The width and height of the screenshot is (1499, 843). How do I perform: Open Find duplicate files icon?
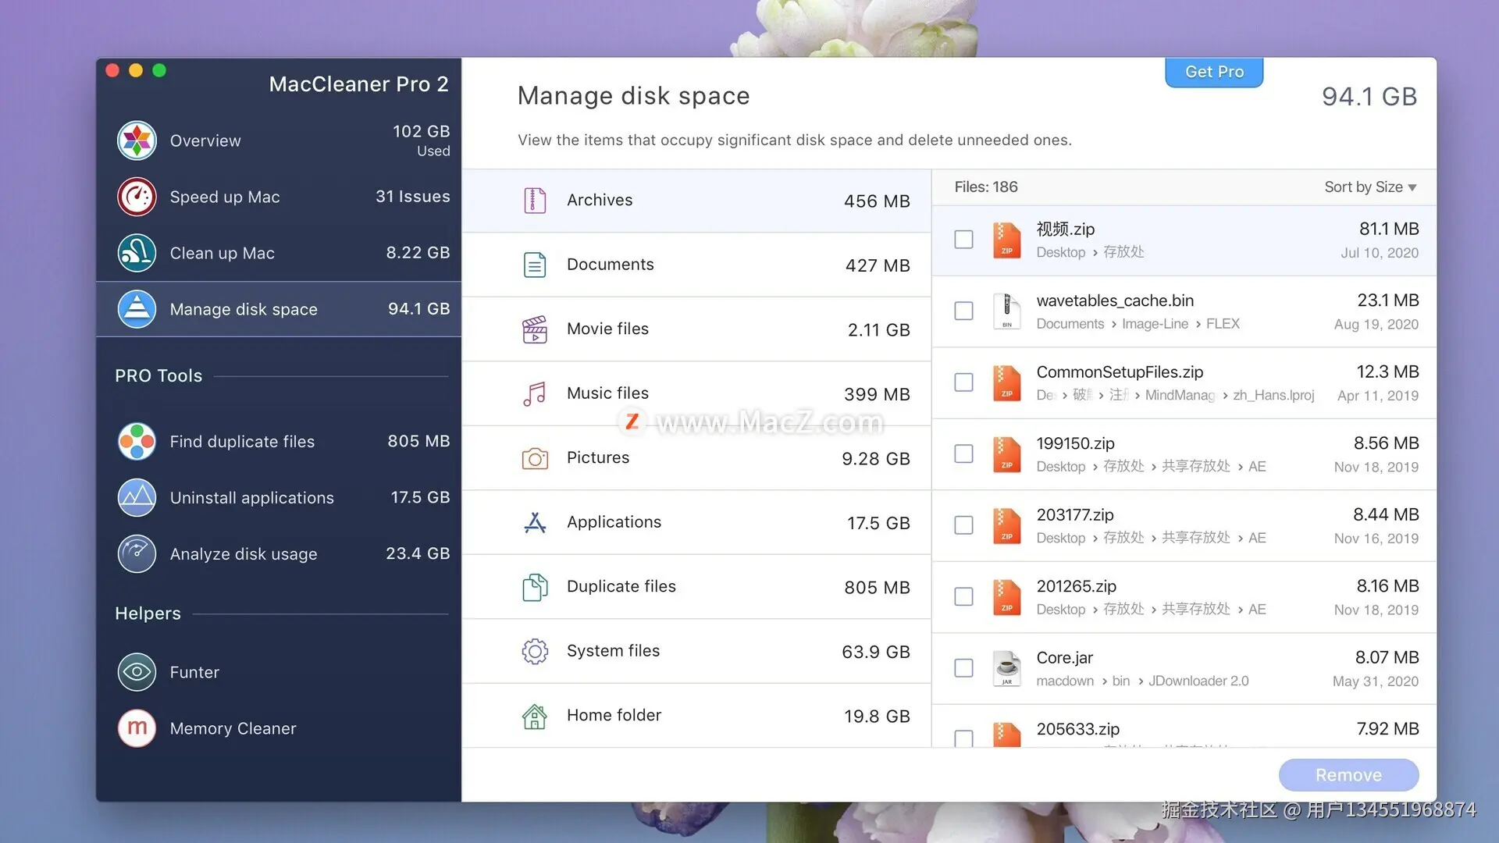tap(137, 441)
